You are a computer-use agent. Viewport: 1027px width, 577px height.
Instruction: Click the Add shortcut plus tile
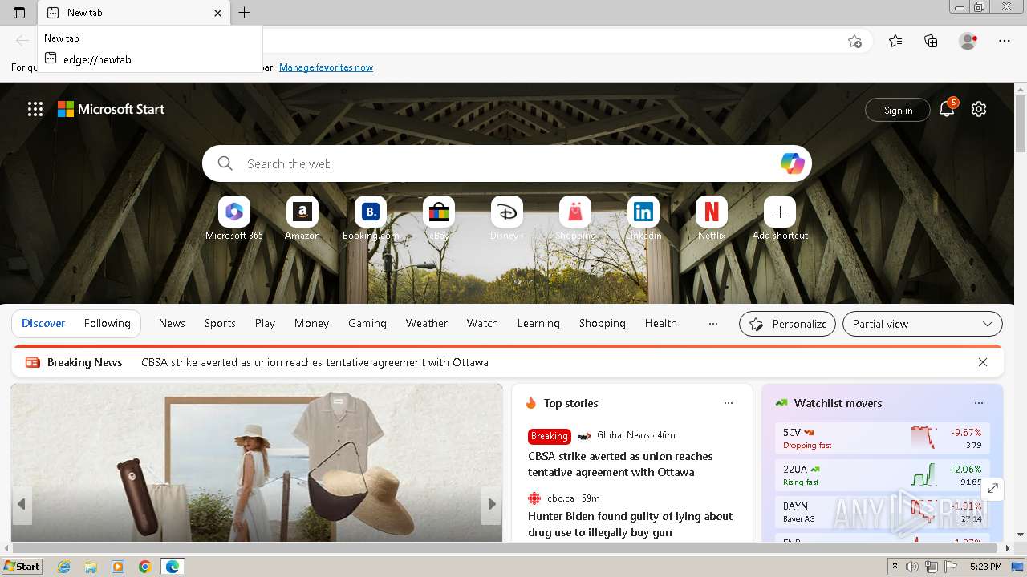coord(780,212)
